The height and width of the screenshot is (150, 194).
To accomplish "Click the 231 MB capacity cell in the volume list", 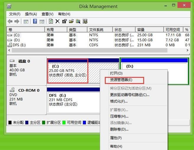I will click(144, 45).
